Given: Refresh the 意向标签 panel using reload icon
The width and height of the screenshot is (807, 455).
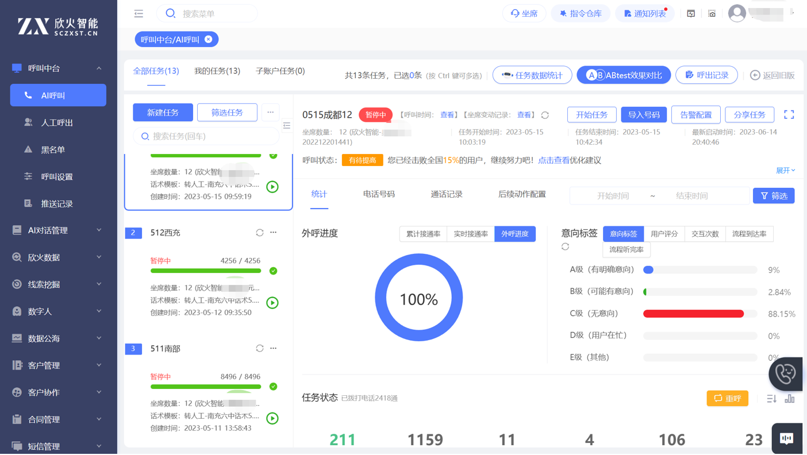Looking at the screenshot, I should (x=565, y=246).
